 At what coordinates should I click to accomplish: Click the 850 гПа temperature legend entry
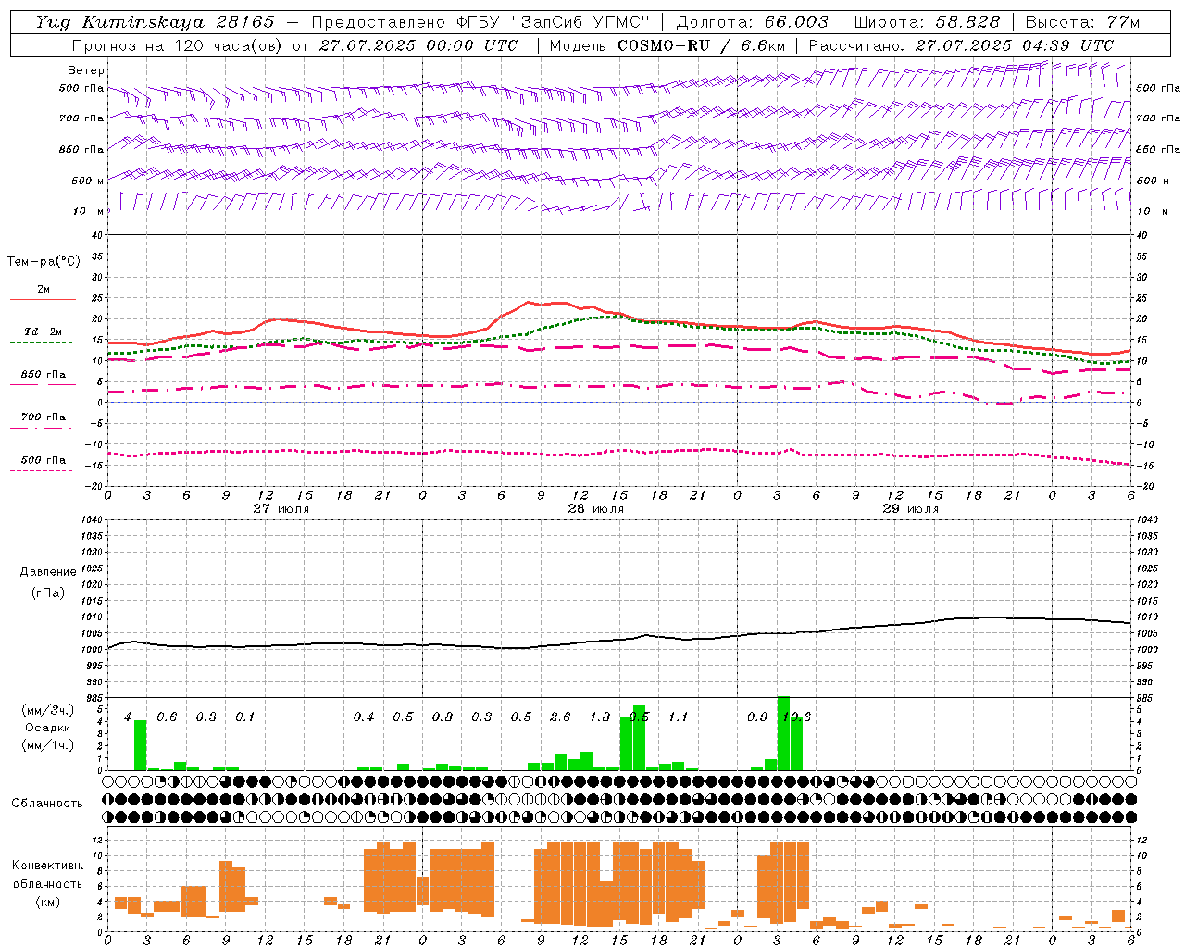[x=43, y=375]
